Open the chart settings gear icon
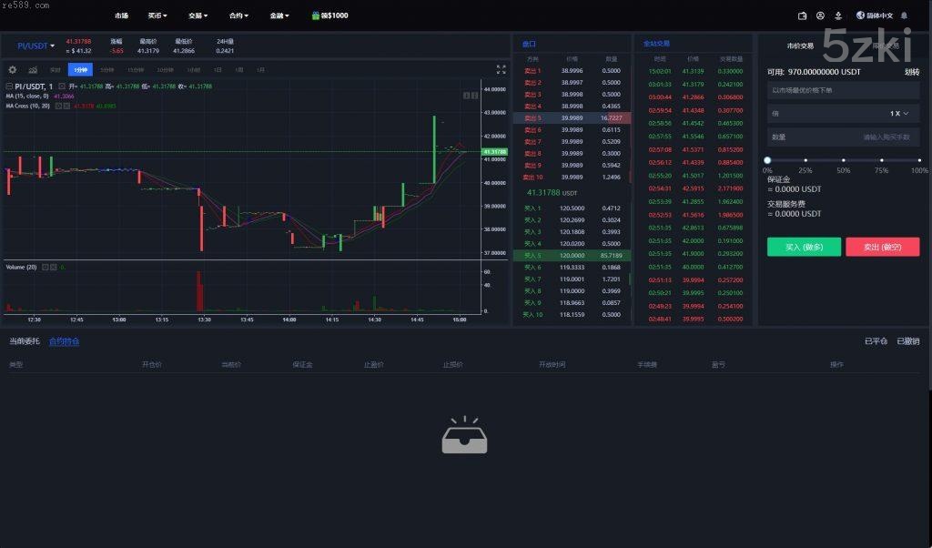 coord(13,69)
